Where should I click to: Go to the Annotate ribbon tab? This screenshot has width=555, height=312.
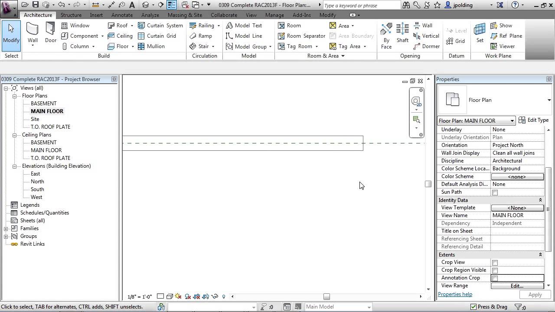tap(122, 15)
